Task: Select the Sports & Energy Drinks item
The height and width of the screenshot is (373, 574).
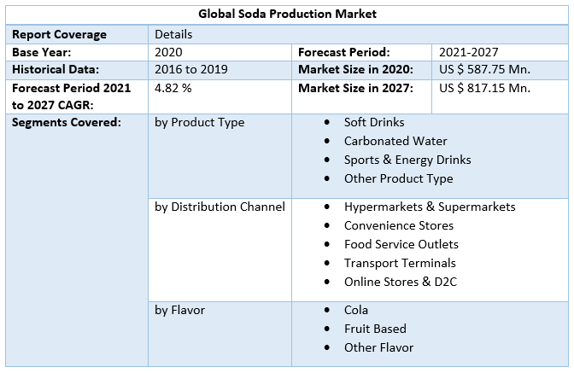Action: (x=407, y=160)
